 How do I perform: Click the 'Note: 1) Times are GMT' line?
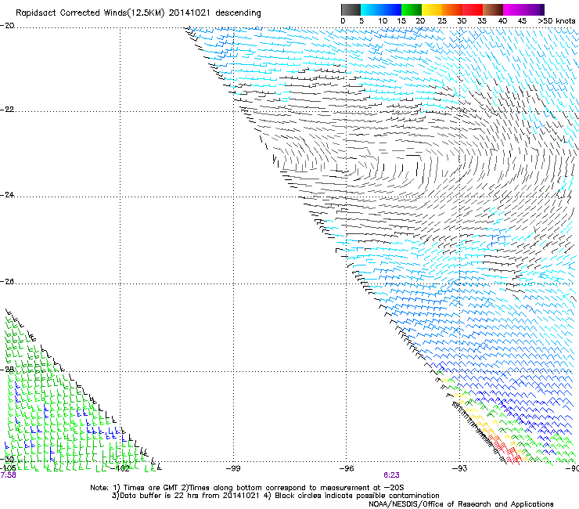coord(247,488)
